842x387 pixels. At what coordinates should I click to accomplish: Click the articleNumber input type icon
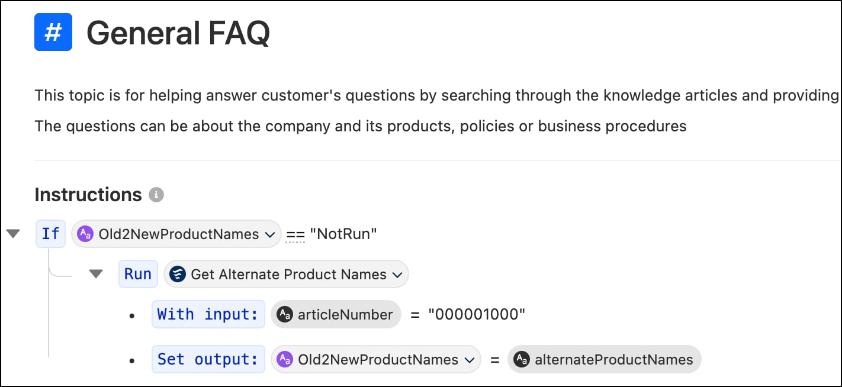(x=285, y=315)
